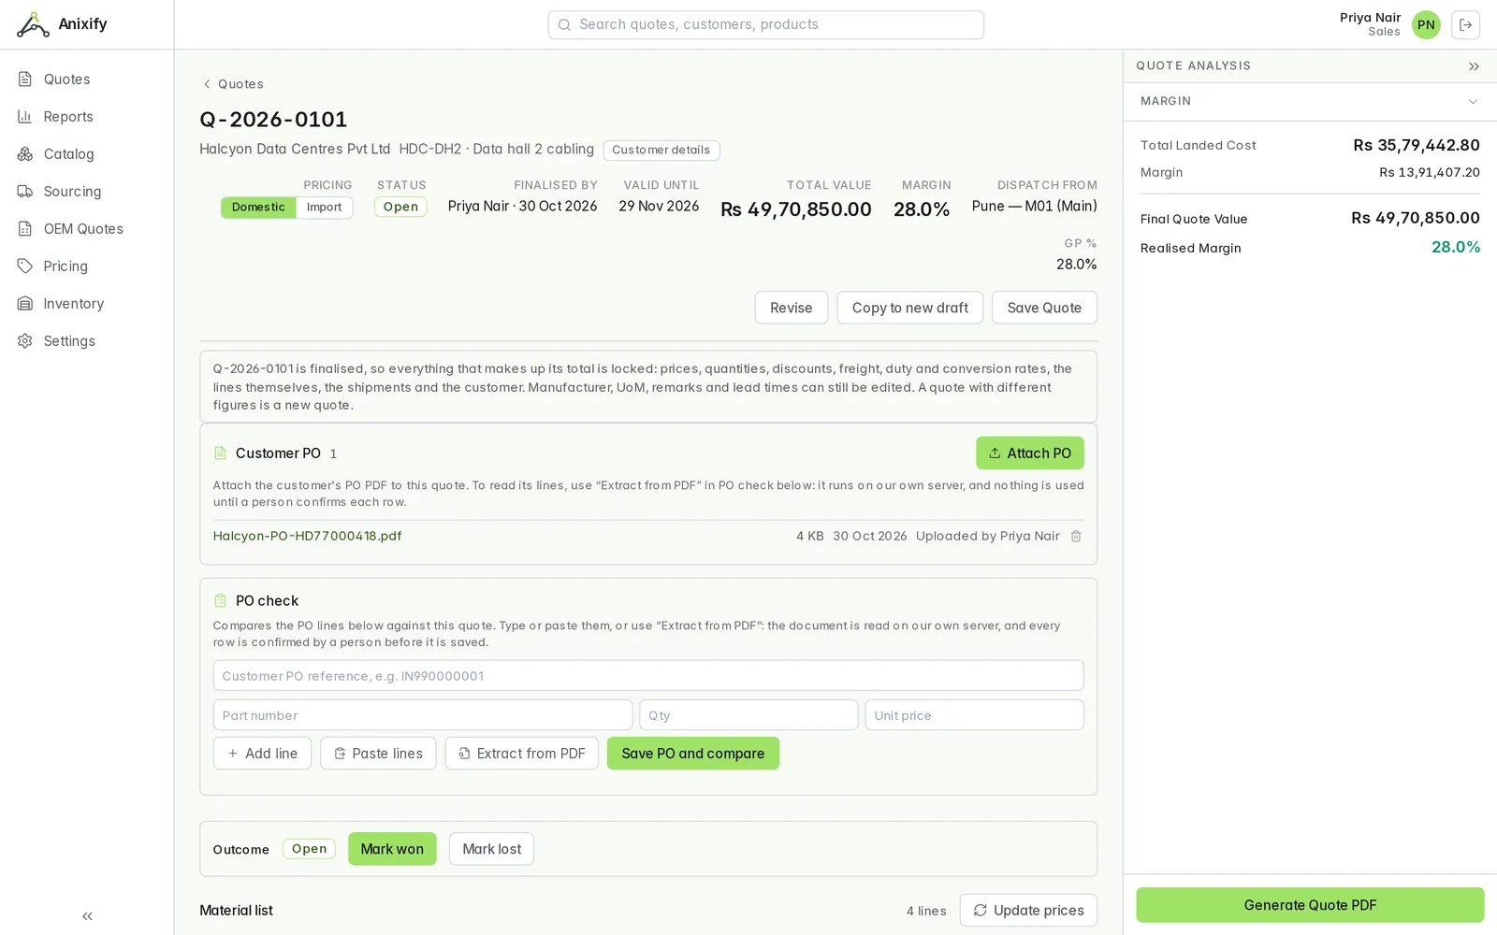Screen dimensions: 1497x935
Task: Mark the quote as lost
Action: click(491, 849)
